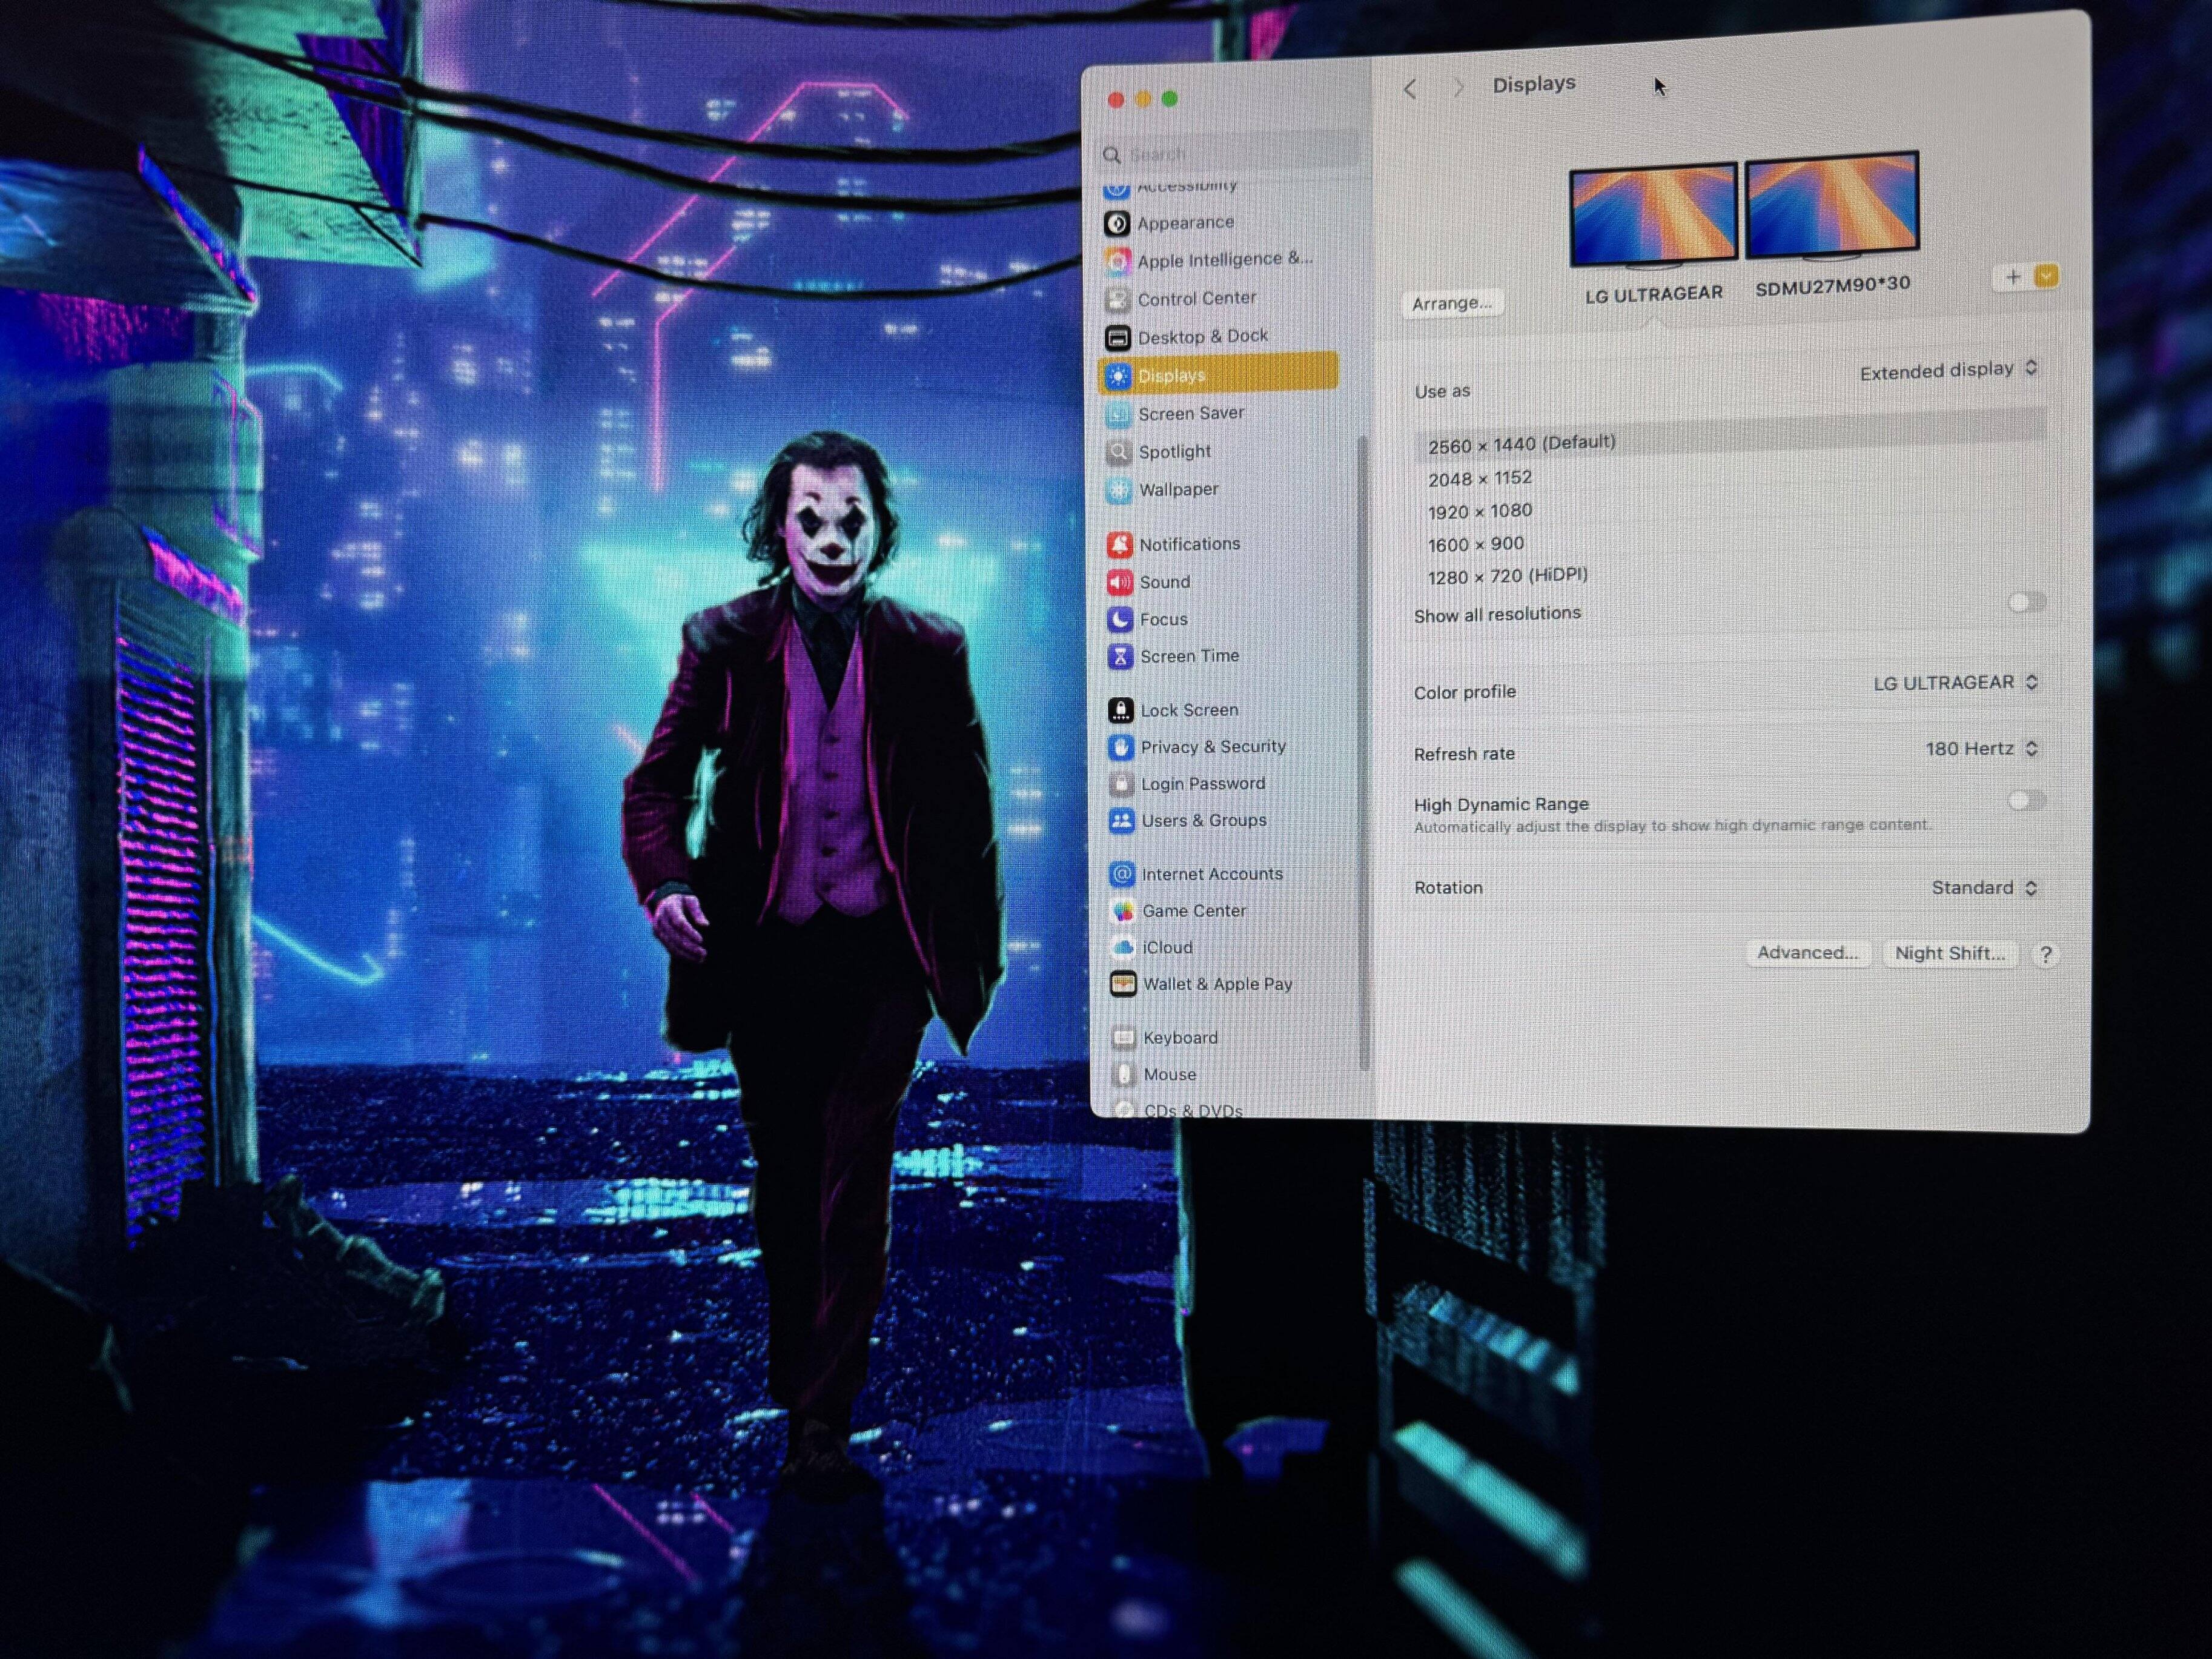
Task: Select the Privacy & Security hand icon
Action: pyautogui.click(x=1121, y=747)
